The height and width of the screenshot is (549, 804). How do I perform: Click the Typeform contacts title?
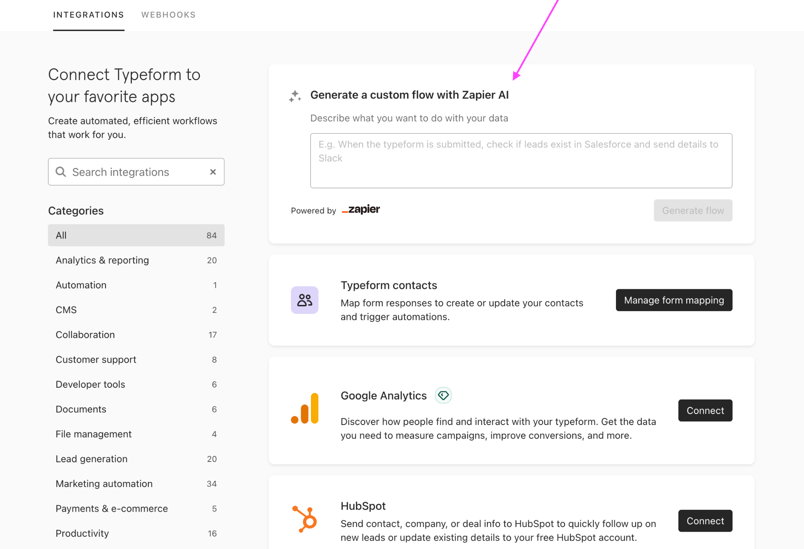(389, 285)
